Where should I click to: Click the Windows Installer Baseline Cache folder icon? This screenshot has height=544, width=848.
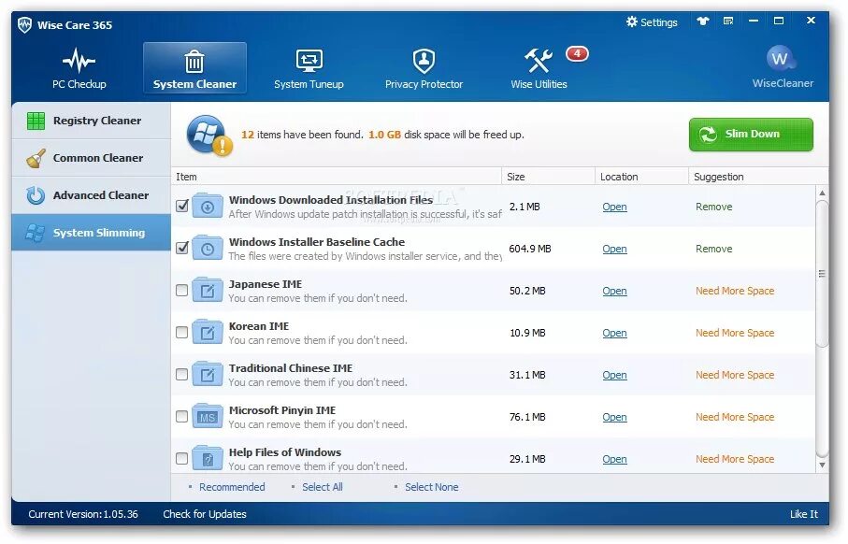tap(208, 248)
